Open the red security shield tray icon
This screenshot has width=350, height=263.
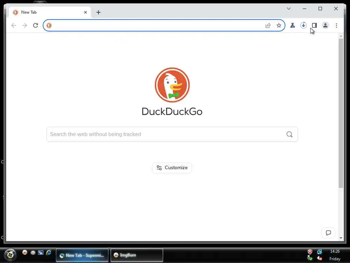coord(310,252)
